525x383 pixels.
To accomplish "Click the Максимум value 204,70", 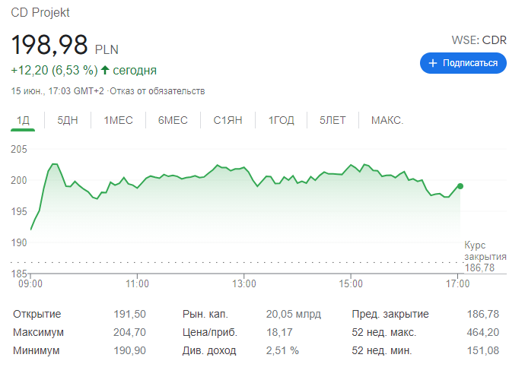I will click(129, 332).
